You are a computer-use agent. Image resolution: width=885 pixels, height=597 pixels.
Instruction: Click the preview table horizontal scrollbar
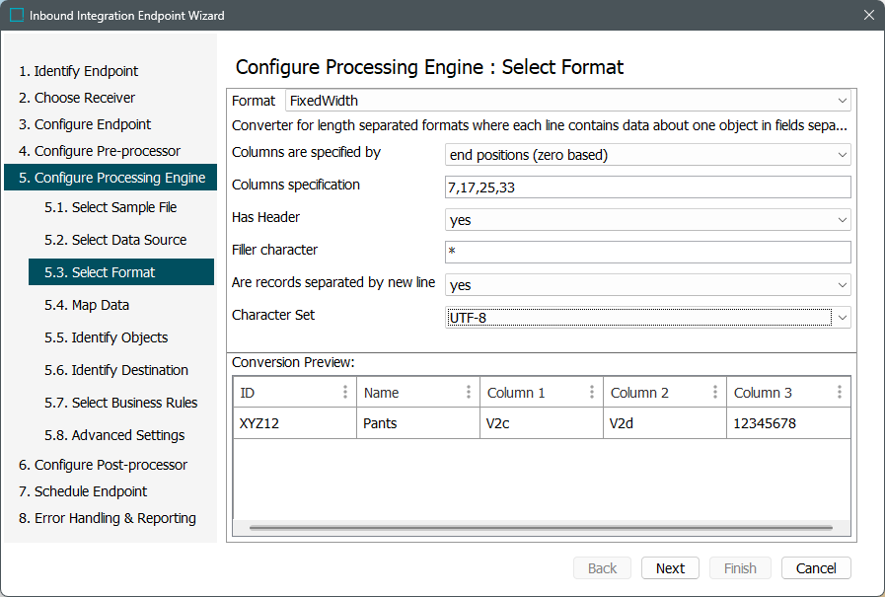541,528
